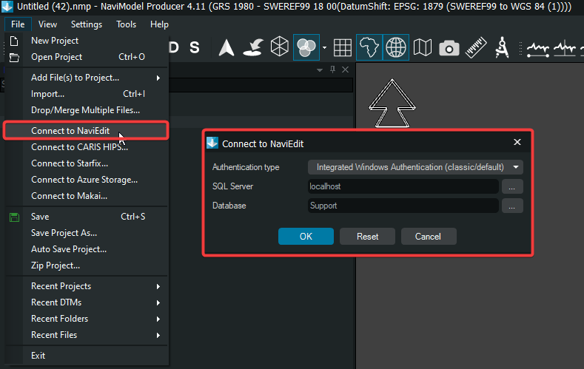Select Connect to NaviEdit menu entry
The height and width of the screenshot is (369, 584).
87,131
